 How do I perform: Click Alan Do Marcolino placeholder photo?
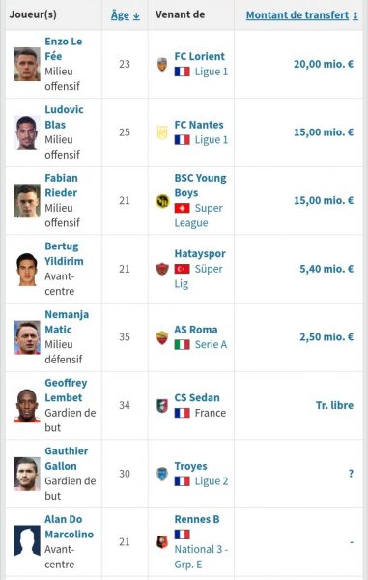coord(27,540)
